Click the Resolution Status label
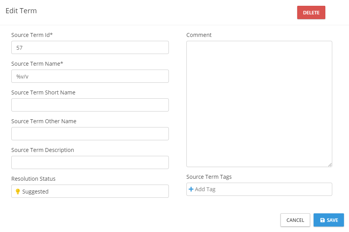The height and width of the screenshot is (232, 349). coord(33,179)
